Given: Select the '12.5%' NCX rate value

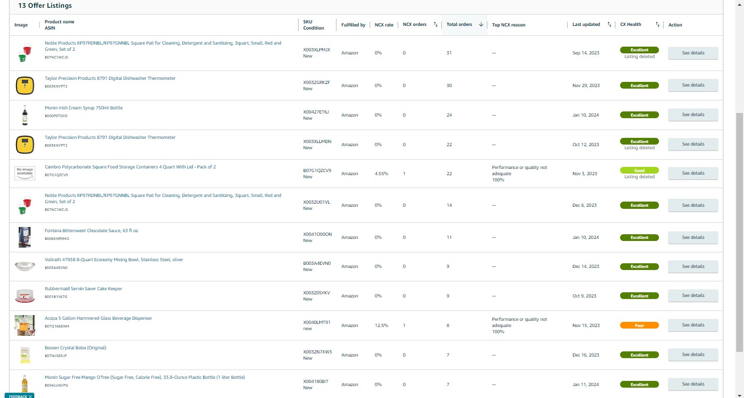Looking at the screenshot, I should point(381,325).
